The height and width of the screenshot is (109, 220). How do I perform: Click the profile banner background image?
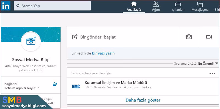(x=31, y=34)
